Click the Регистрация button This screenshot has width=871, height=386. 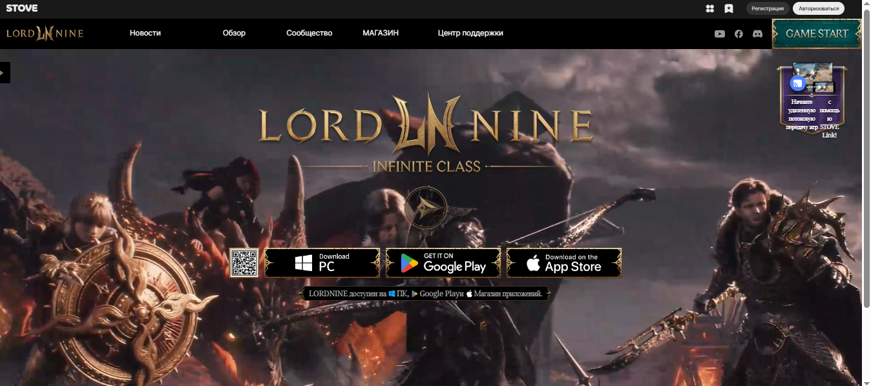[768, 8]
